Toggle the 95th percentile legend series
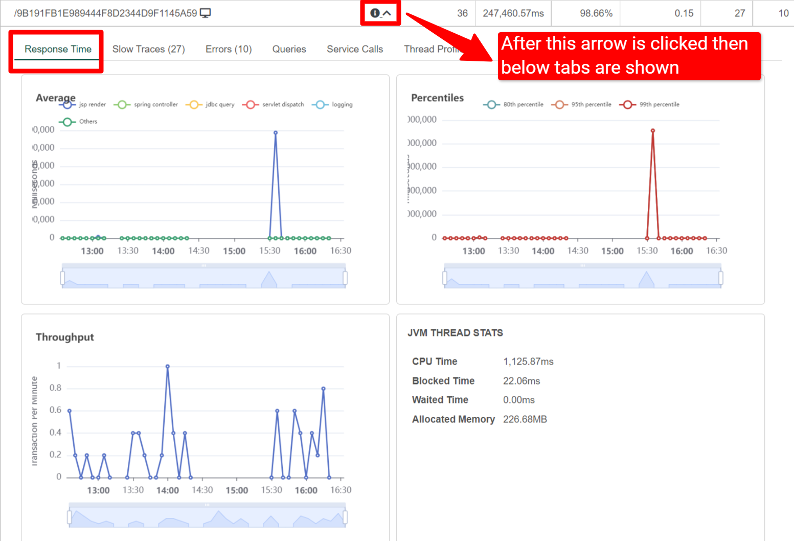794x541 pixels. [x=581, y=104]
